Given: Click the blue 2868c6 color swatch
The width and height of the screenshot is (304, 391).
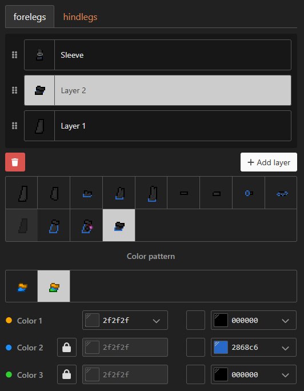Looking at the screenshot, I should (x=221, y=347).
